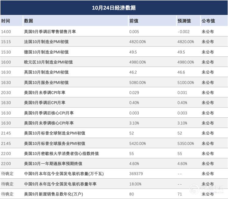Select 美国10月密歇根大学消费者信心指数终值

61,154
